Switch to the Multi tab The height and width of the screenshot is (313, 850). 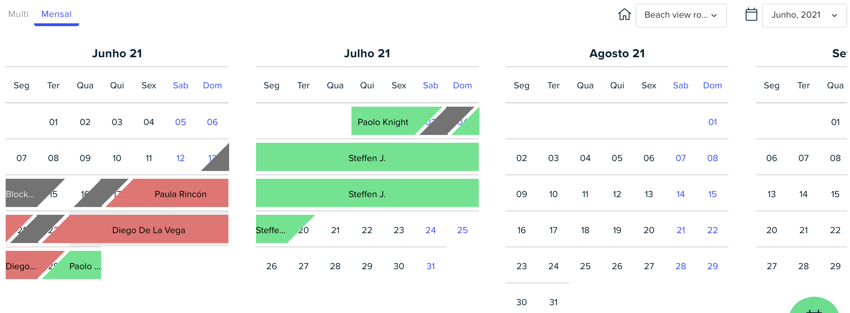tap(18, 14)
